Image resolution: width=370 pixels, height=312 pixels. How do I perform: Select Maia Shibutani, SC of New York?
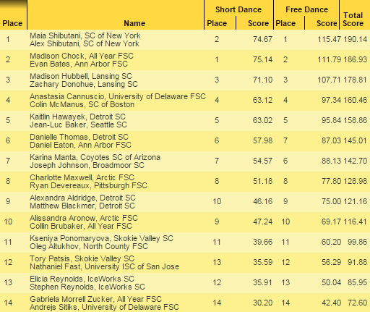coord(85,35)
